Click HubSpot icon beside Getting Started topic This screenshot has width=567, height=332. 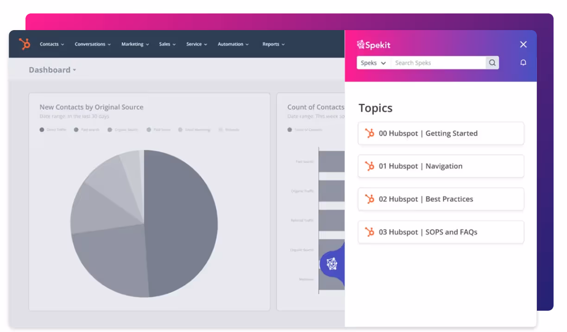(370, 133)
